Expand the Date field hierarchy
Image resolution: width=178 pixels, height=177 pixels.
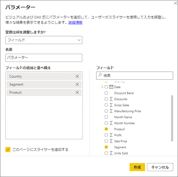(x=102, y=87)
